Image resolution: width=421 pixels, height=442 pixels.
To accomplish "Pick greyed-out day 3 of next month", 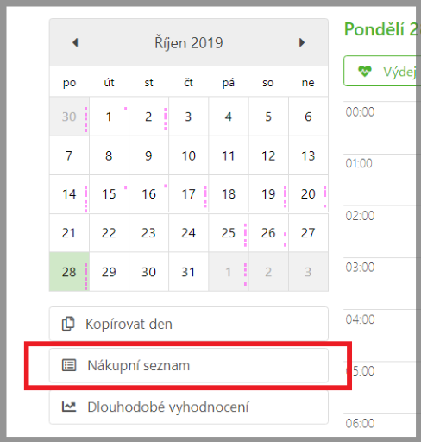I will (308, 272).
